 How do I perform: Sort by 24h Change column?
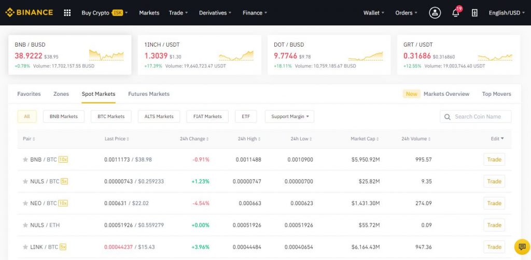click(194, 139)
